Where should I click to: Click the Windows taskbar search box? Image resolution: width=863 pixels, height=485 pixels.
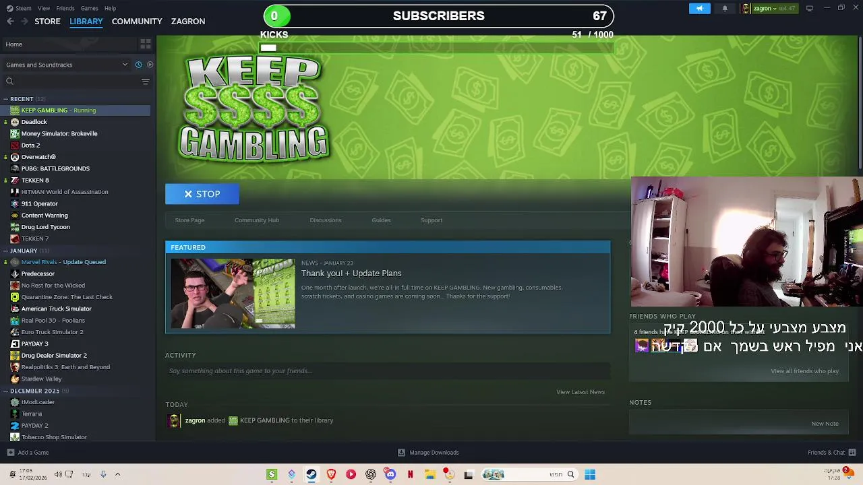point(531,474)
